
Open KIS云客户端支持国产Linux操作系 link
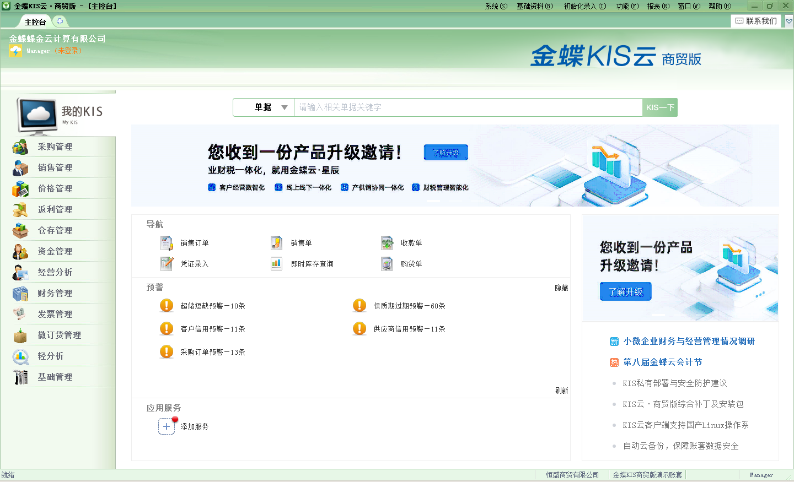click(x=685, y=425)
